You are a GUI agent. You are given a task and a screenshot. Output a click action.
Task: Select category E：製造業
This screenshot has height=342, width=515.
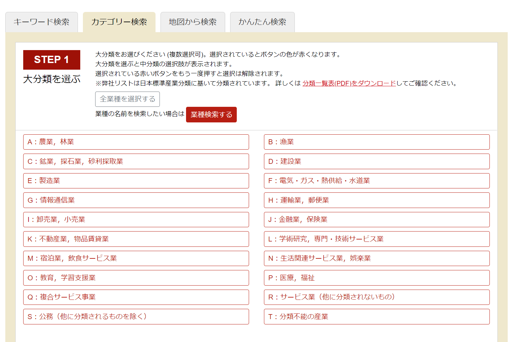pos(136,181)
